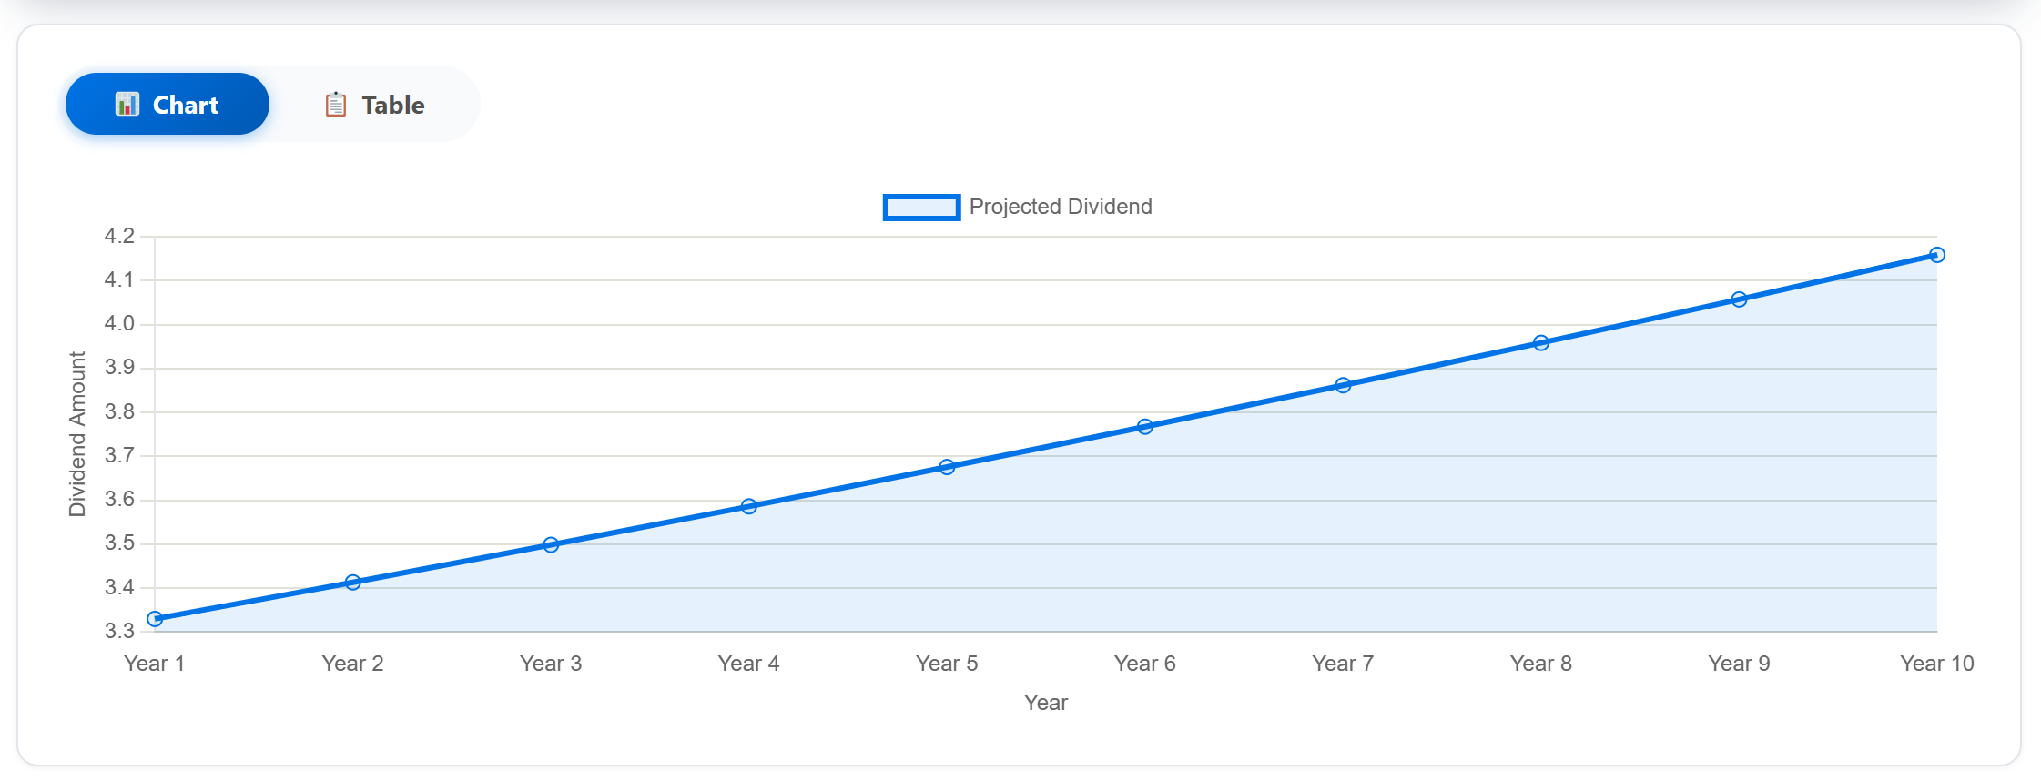Select the Year 6 data point
The width and height of the screenshot is (2041, 781).
click(x=1145, y=427)
